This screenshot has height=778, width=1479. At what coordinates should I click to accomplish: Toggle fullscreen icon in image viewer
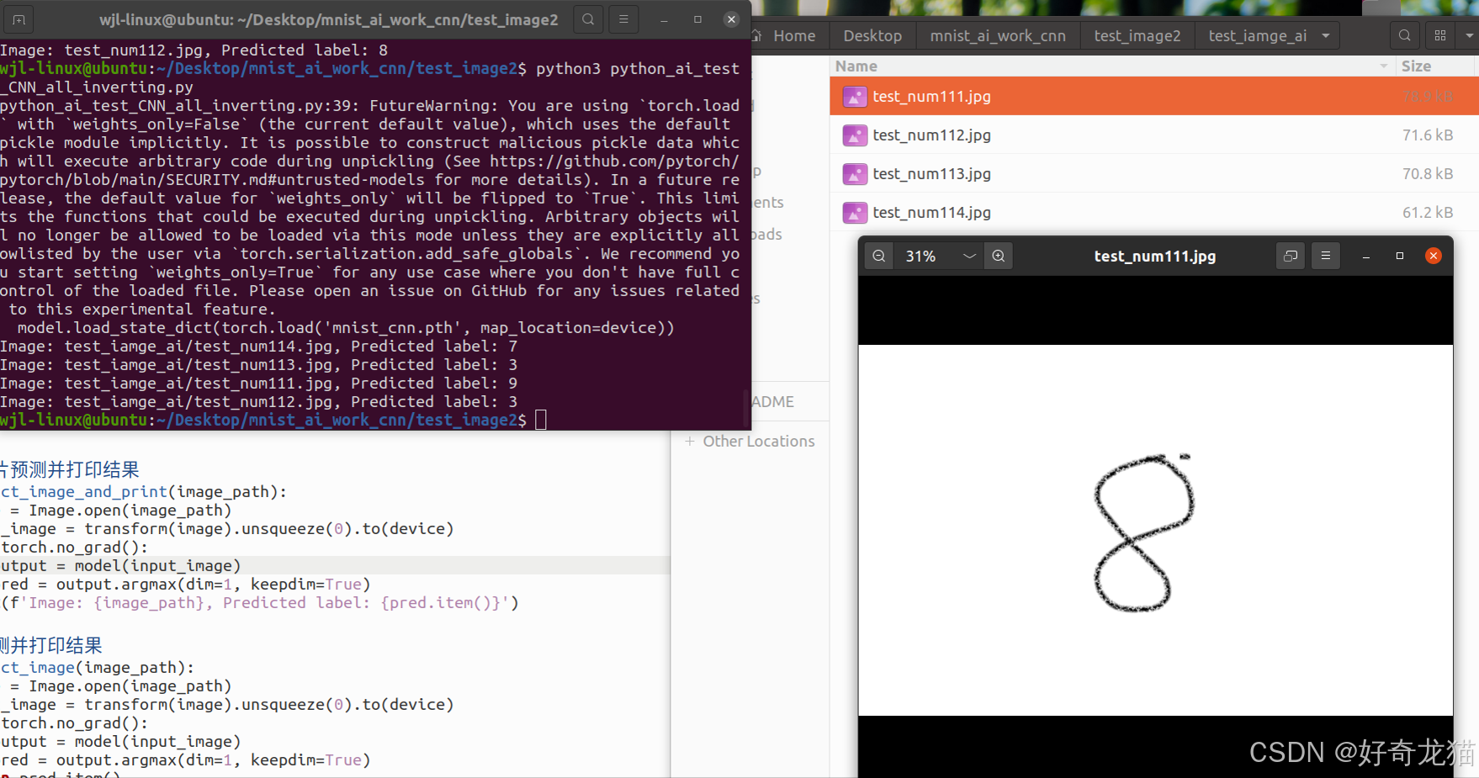point(1291,256)
